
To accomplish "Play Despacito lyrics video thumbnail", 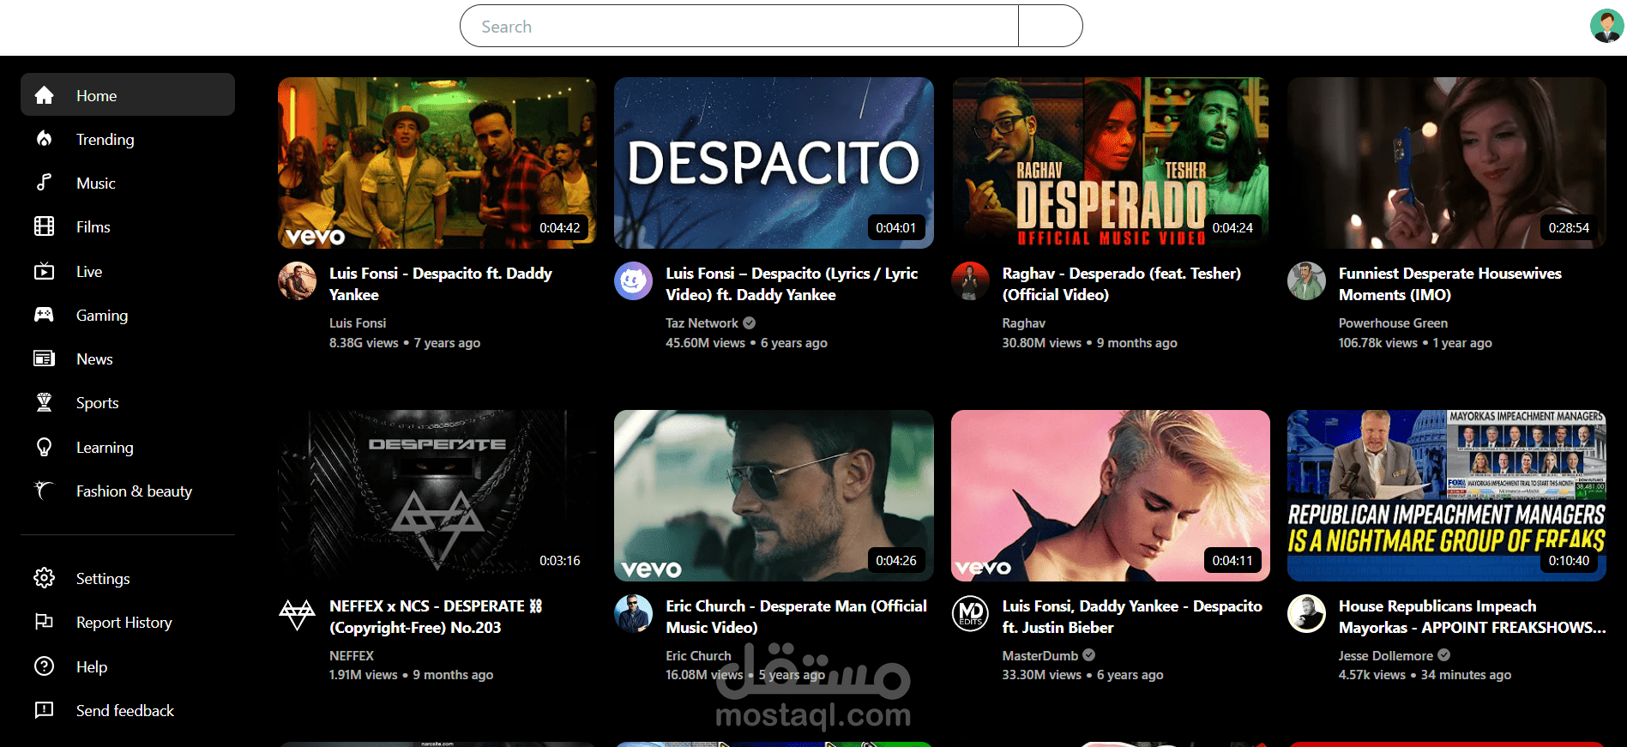I will click(774, 163).
